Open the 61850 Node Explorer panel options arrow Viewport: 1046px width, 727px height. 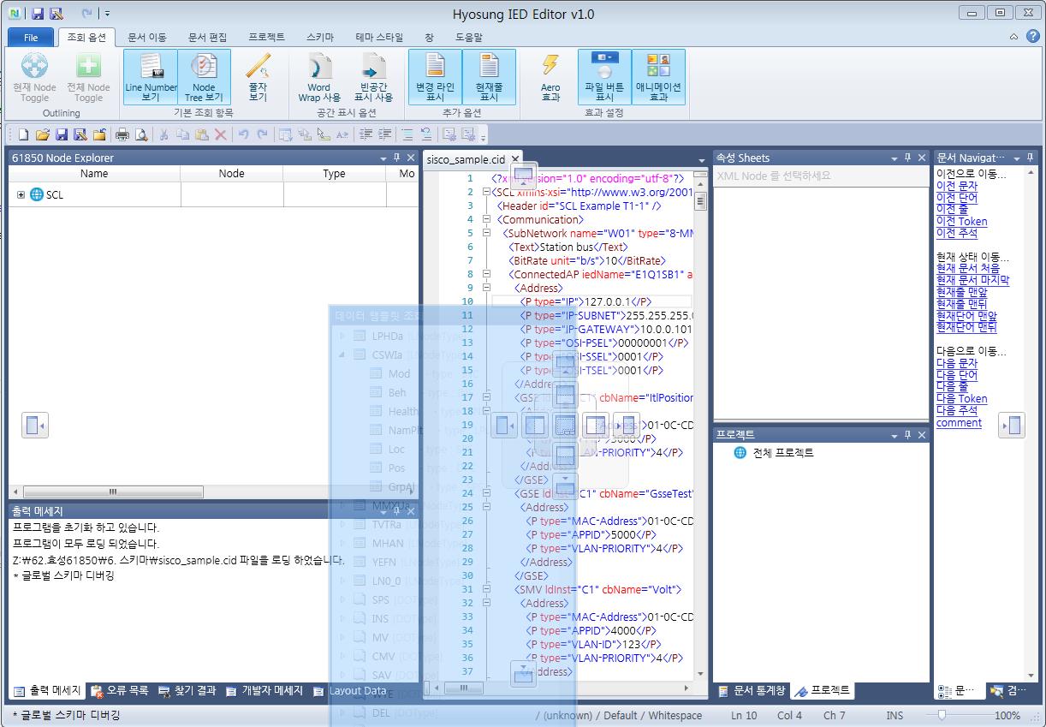pos(383,158)
